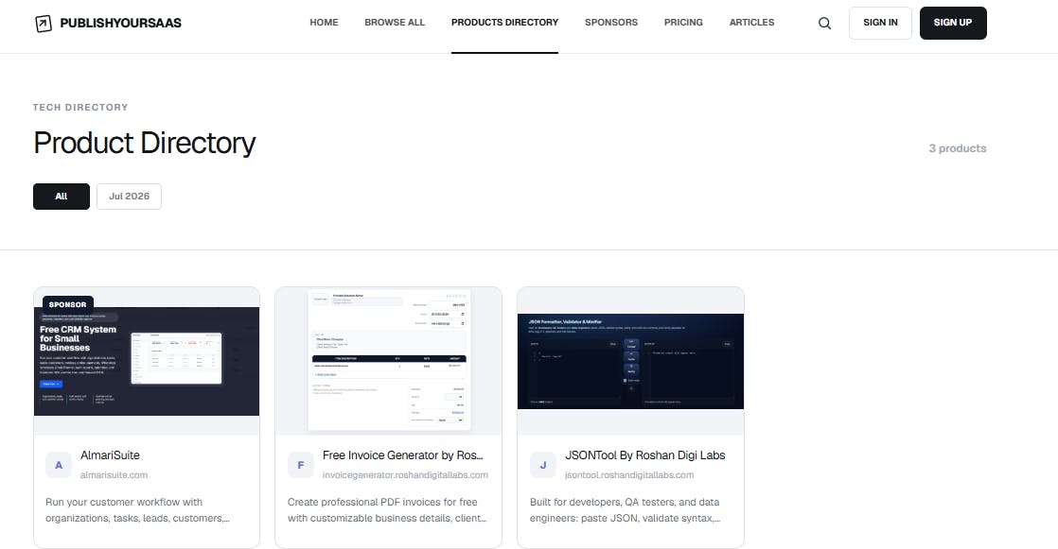Open the JSONTool By Roshan Digi Labs title
This screenshot has height=549, width=1058.
[645, 455]
